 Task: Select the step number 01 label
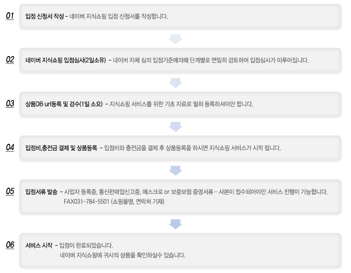(10, 16)
